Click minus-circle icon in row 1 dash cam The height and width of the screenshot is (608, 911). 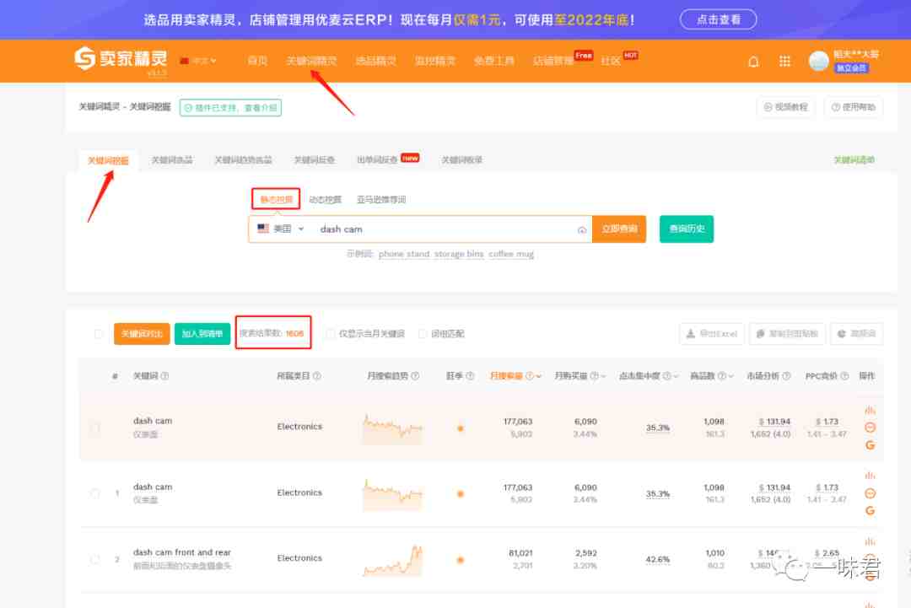pyautogui.click(x=870, y=493)
